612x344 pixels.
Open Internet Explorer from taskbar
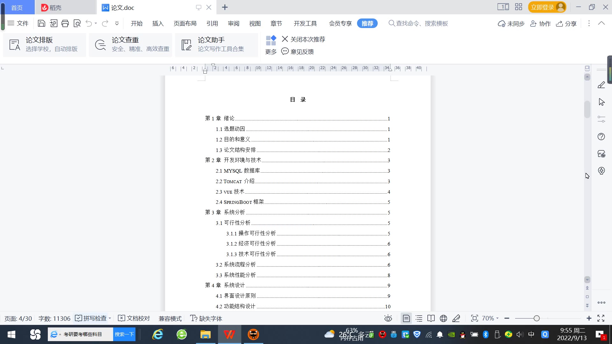[157, 334]
